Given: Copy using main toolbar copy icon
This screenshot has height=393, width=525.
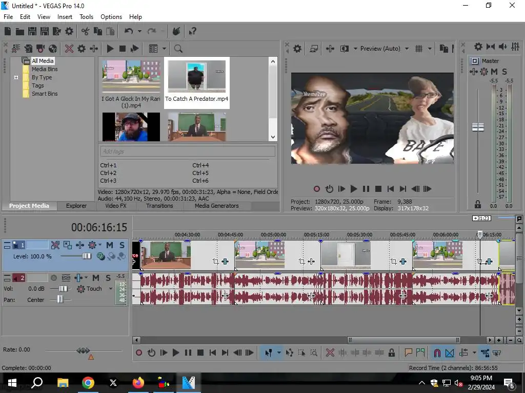Looking at the screenshot, I should (x=98, y=31).
